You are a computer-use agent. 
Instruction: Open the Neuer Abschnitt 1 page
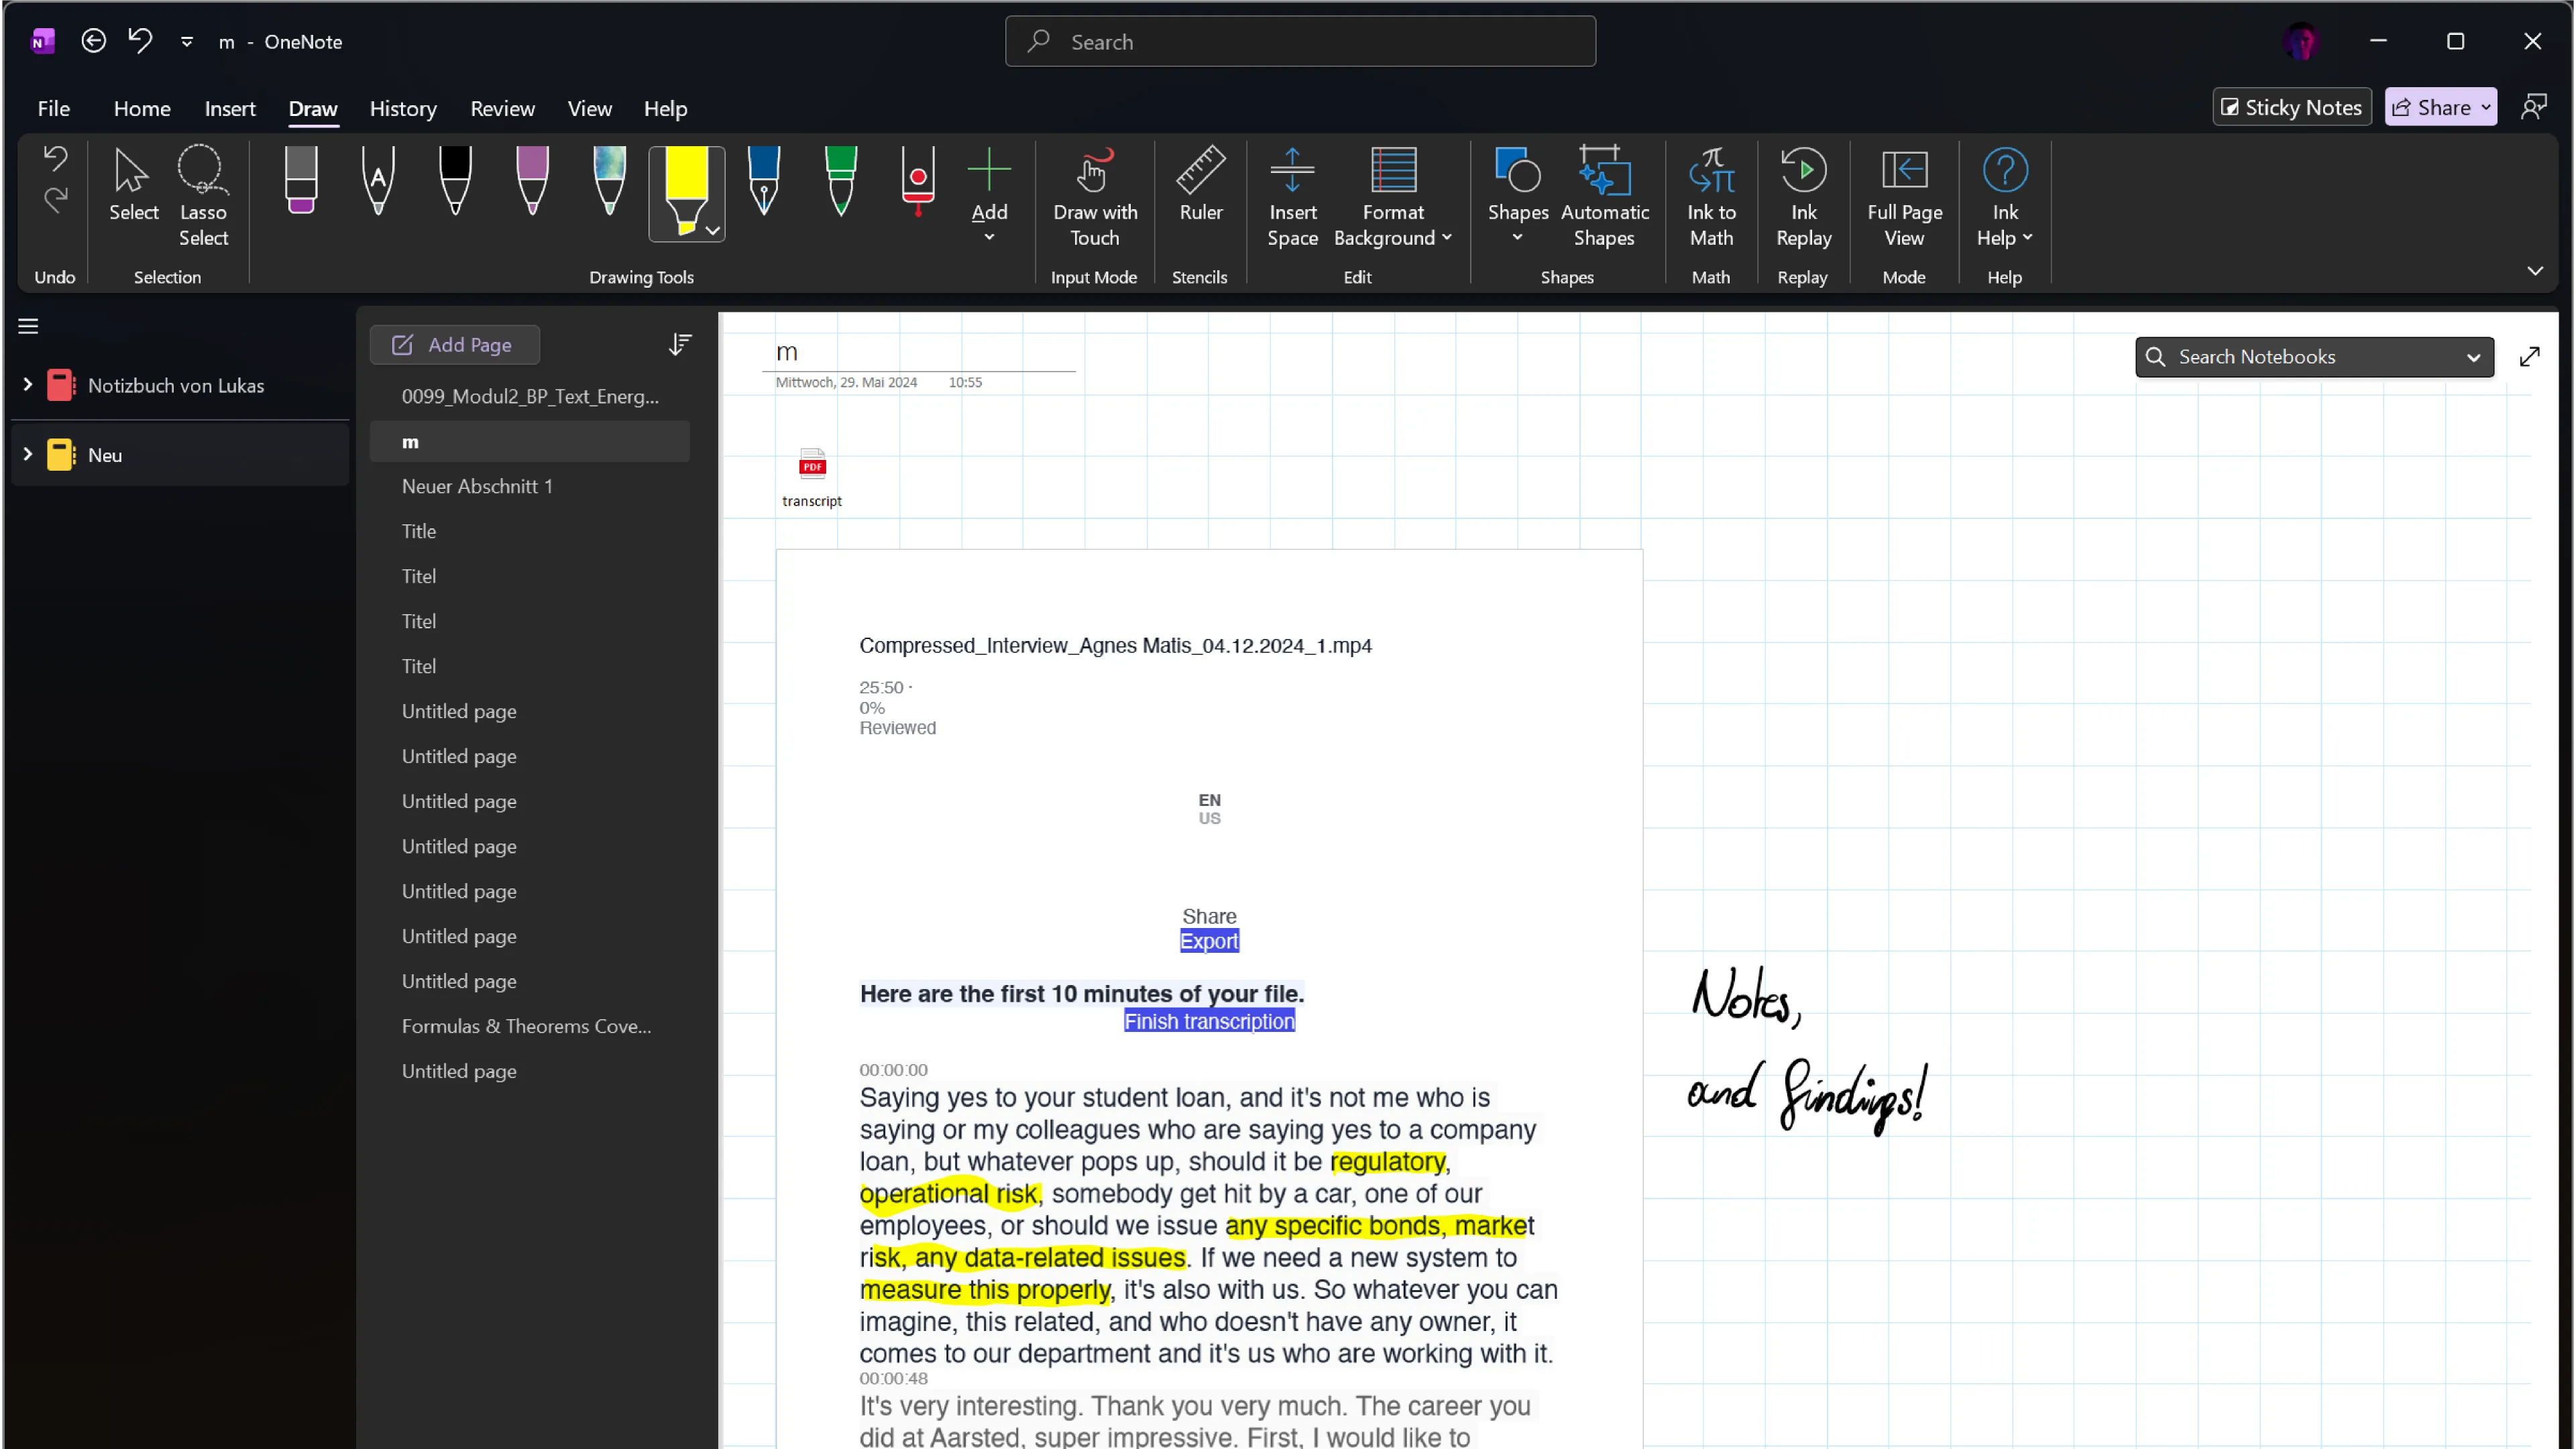point(529,486)
